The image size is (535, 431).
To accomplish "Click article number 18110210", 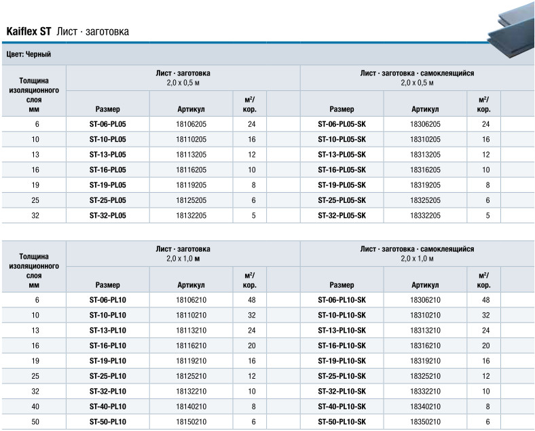I will pyautogui.click(x=191, y=316).
